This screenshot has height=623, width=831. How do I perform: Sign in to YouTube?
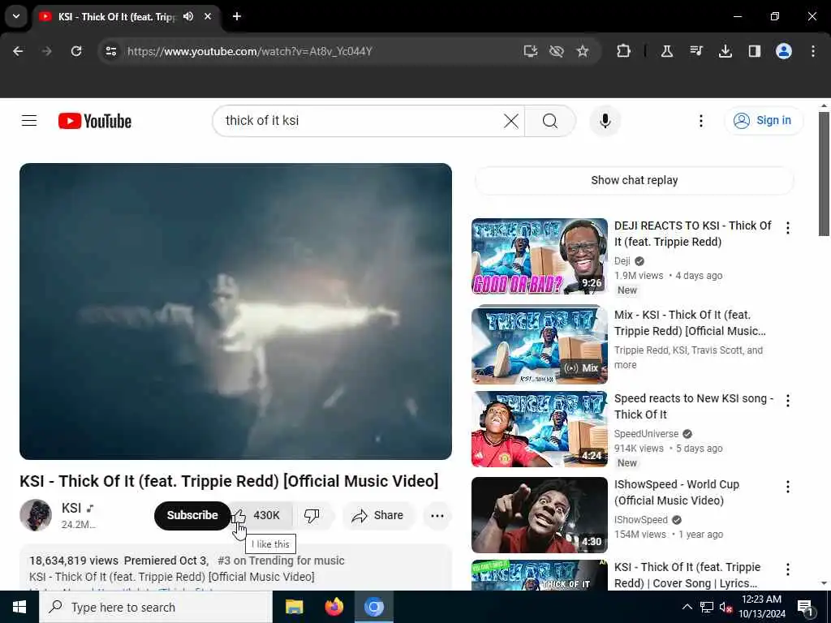(764, 121)
